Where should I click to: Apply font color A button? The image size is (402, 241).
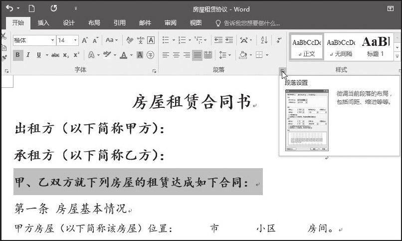click(124, 55)
